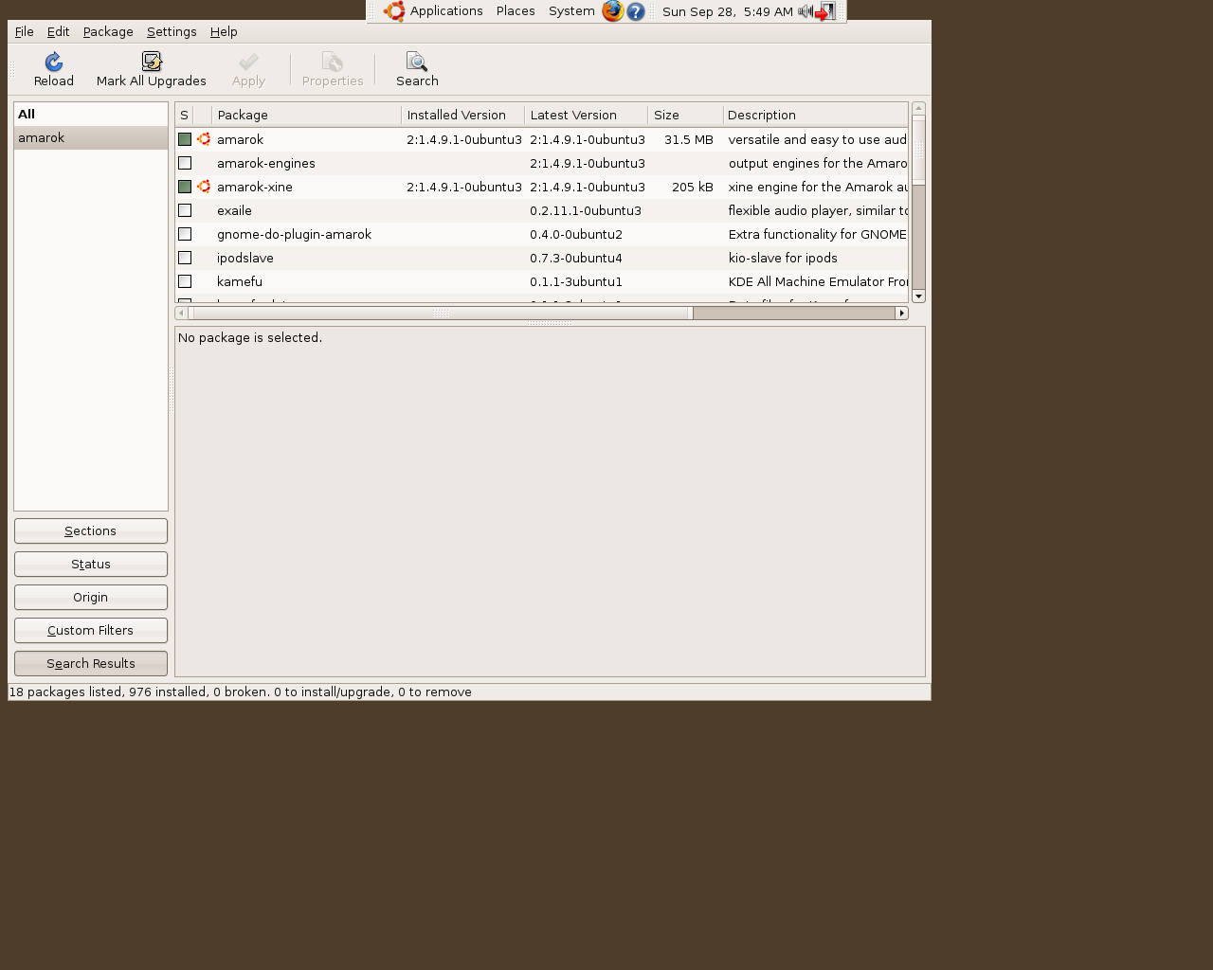Select amarok search in filter list

point(91,137)
